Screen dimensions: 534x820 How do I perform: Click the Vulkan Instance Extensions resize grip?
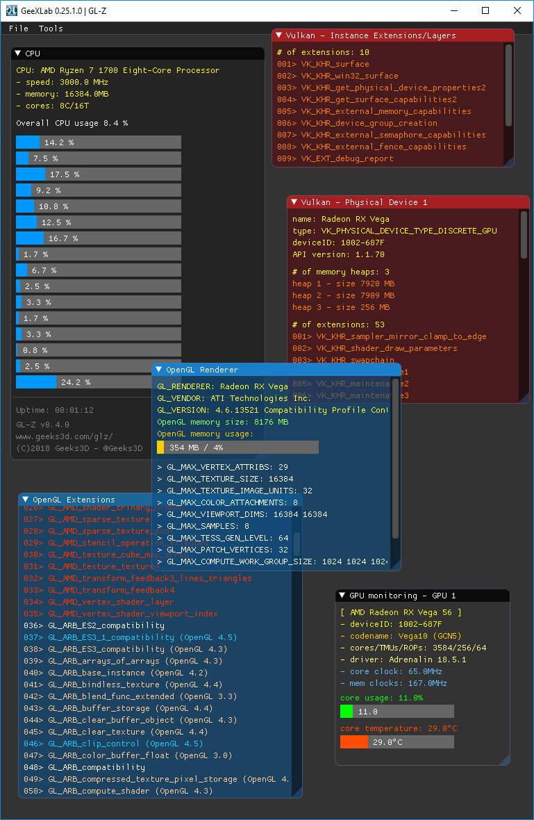510,162
